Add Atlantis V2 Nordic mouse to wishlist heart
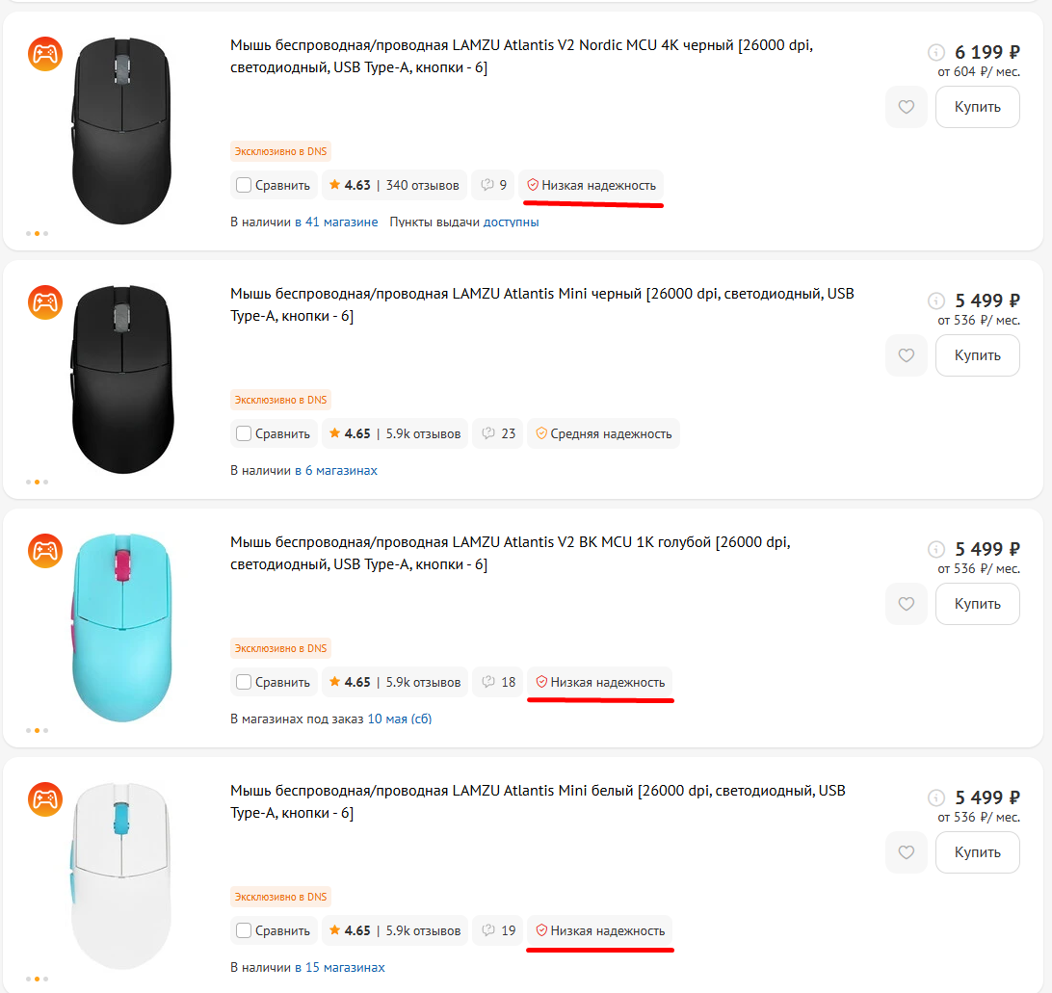This screenshot has height=993, width=1052. [x=906, y=107]
